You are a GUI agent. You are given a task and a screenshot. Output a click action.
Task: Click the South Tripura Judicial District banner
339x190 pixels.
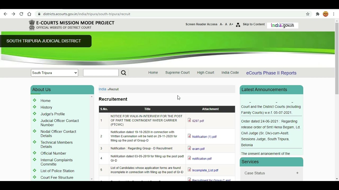(46, 41)
